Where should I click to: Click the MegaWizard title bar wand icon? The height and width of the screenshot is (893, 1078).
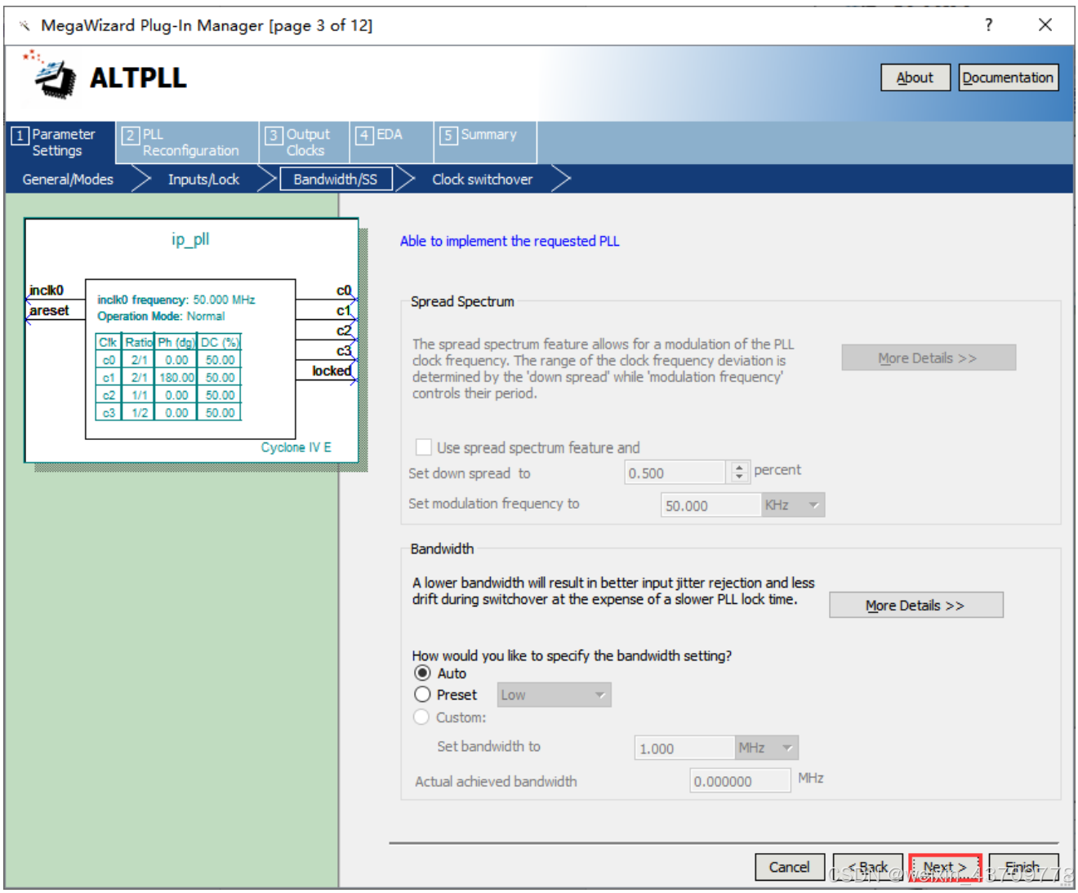(x=24, y=25)
